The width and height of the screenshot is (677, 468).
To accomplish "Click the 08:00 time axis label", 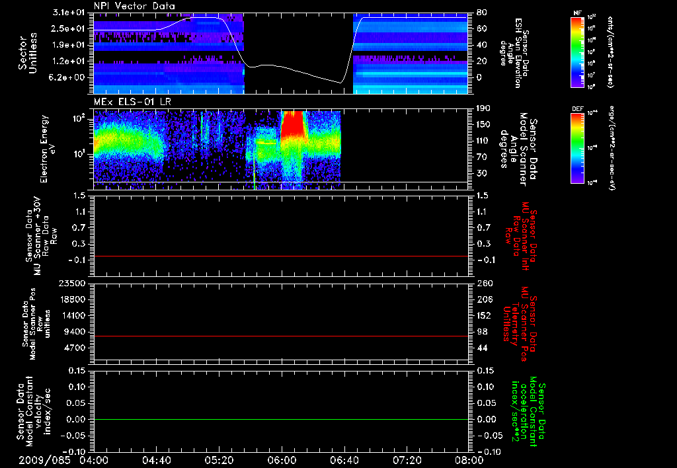I will tap(469, 460).
